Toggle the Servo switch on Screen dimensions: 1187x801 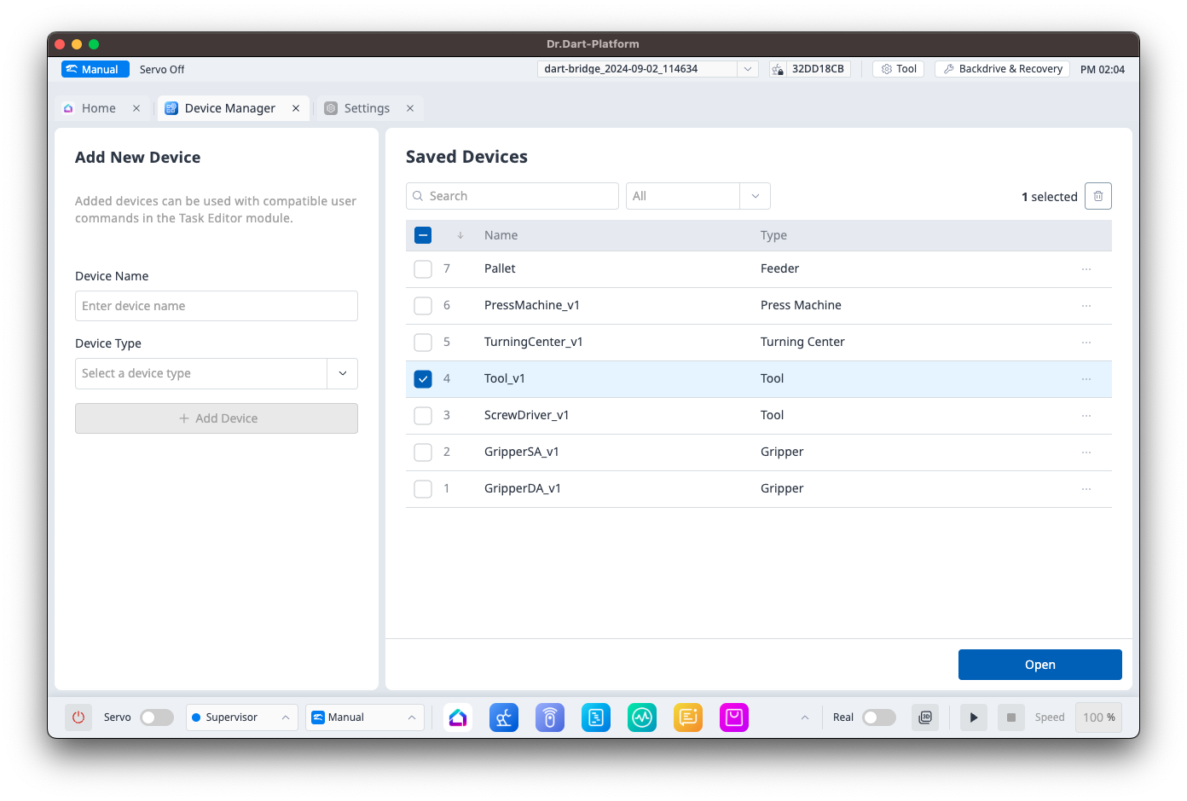[x=157, y=717]
